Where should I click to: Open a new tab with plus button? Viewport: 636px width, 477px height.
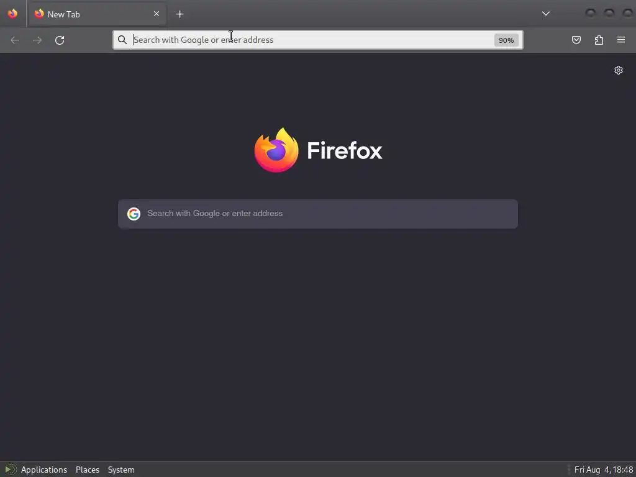pos(179,14)
